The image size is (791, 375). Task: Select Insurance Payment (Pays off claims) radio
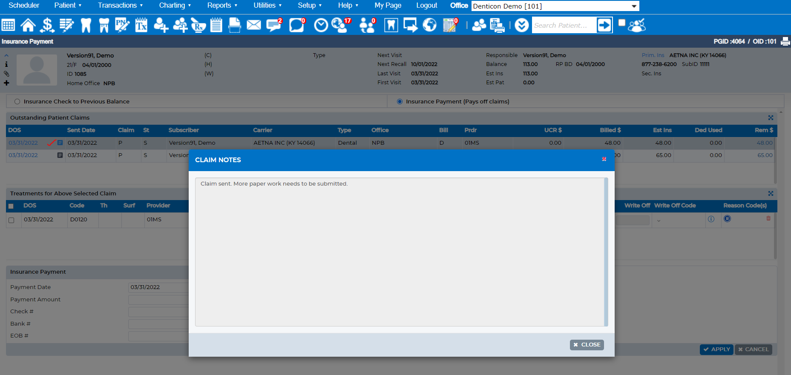point(400,101)
